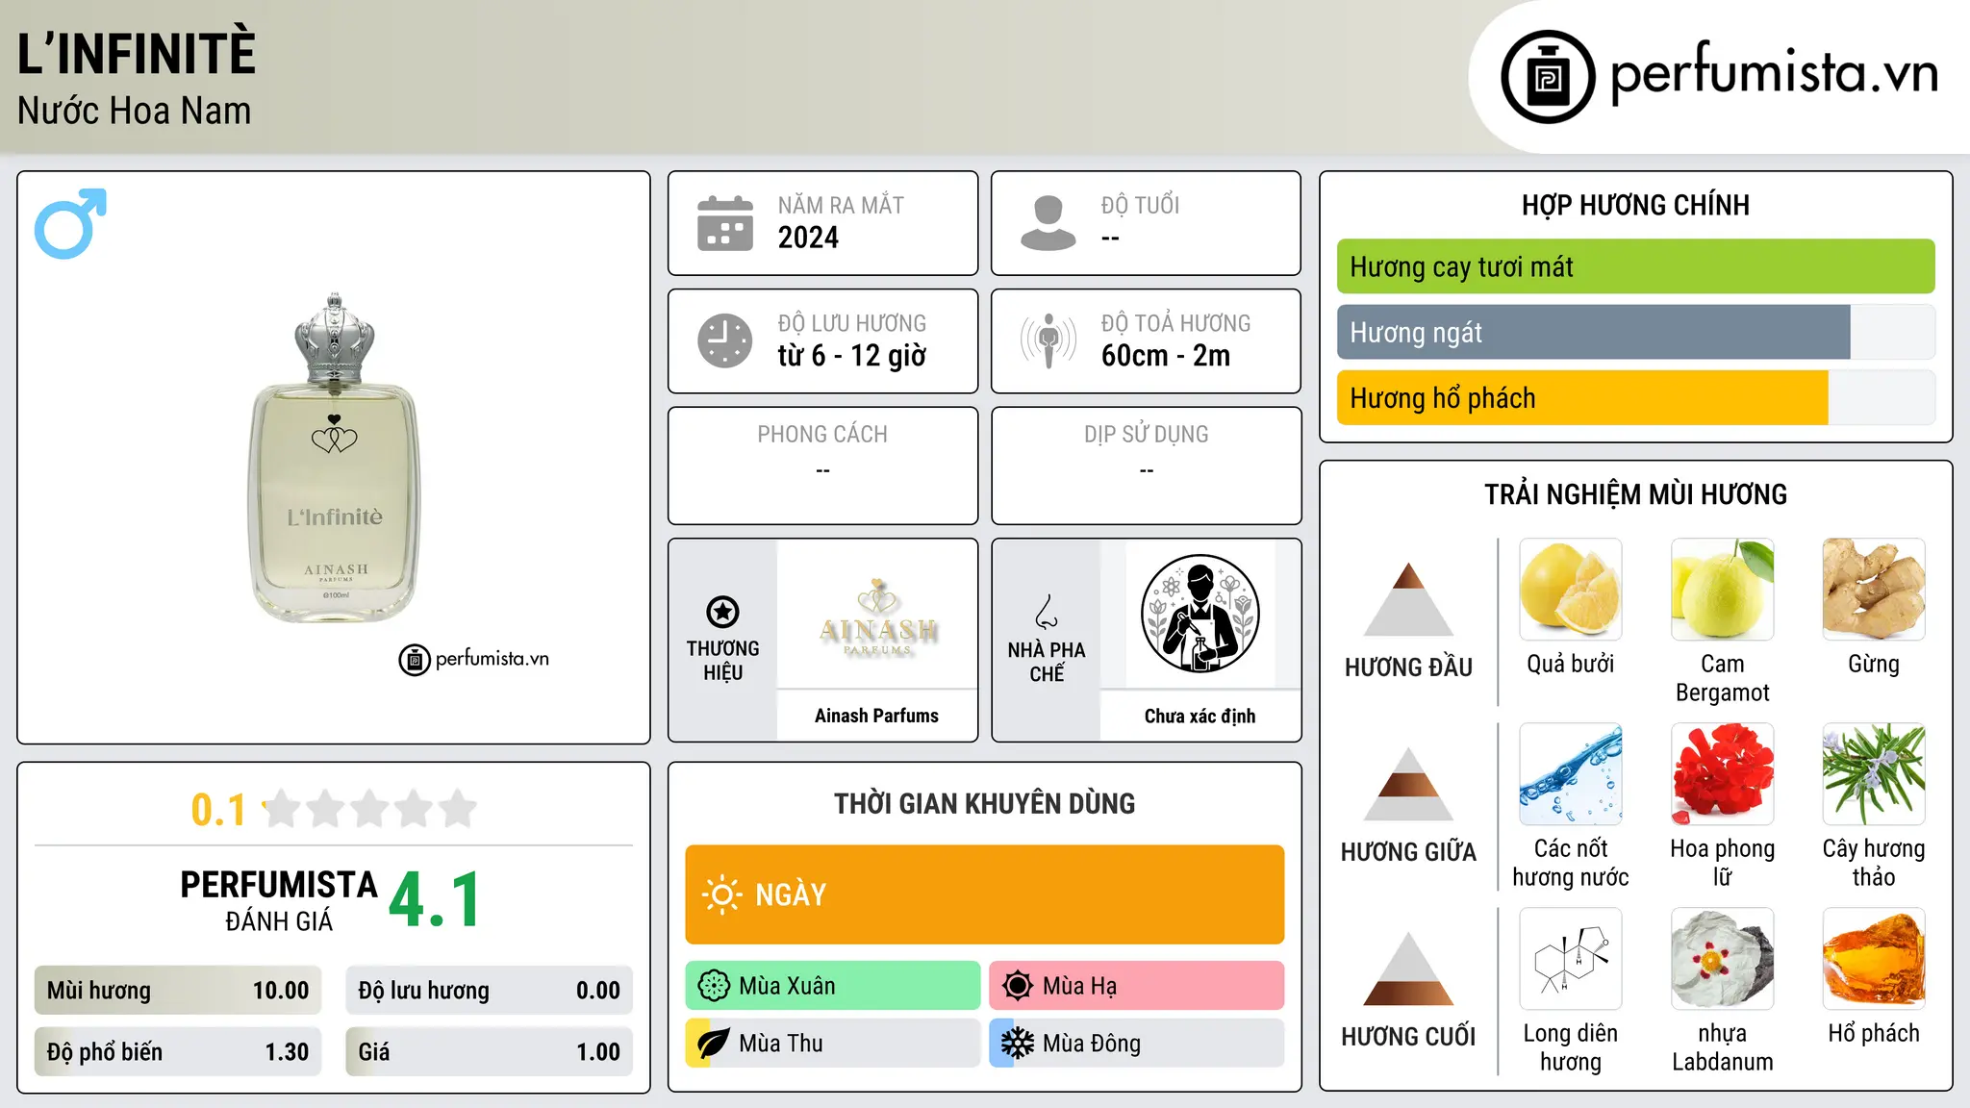Click the star badge icon above Thương hiệu
1970x1108 pixels.
pyautogui.click(x=722, y=612)
